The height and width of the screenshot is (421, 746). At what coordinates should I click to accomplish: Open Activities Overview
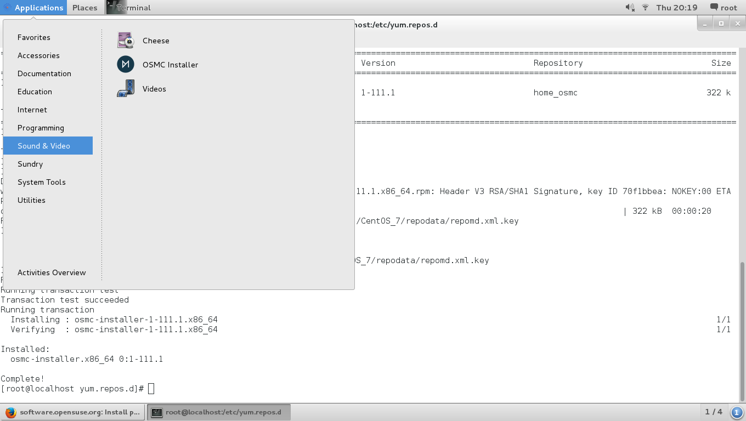52,272
